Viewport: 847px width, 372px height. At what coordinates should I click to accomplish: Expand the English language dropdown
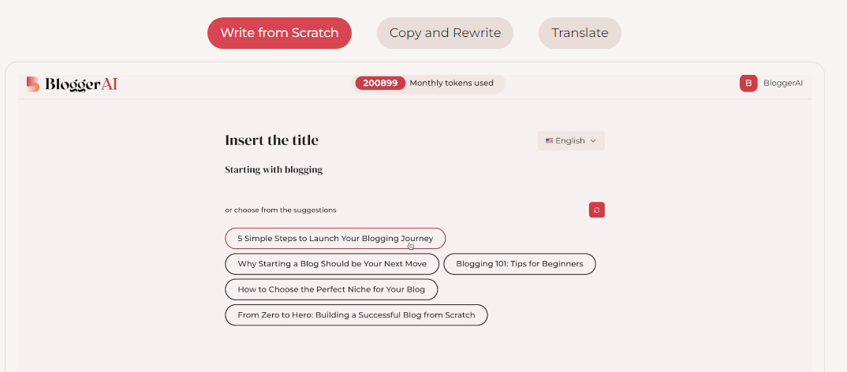571,141
